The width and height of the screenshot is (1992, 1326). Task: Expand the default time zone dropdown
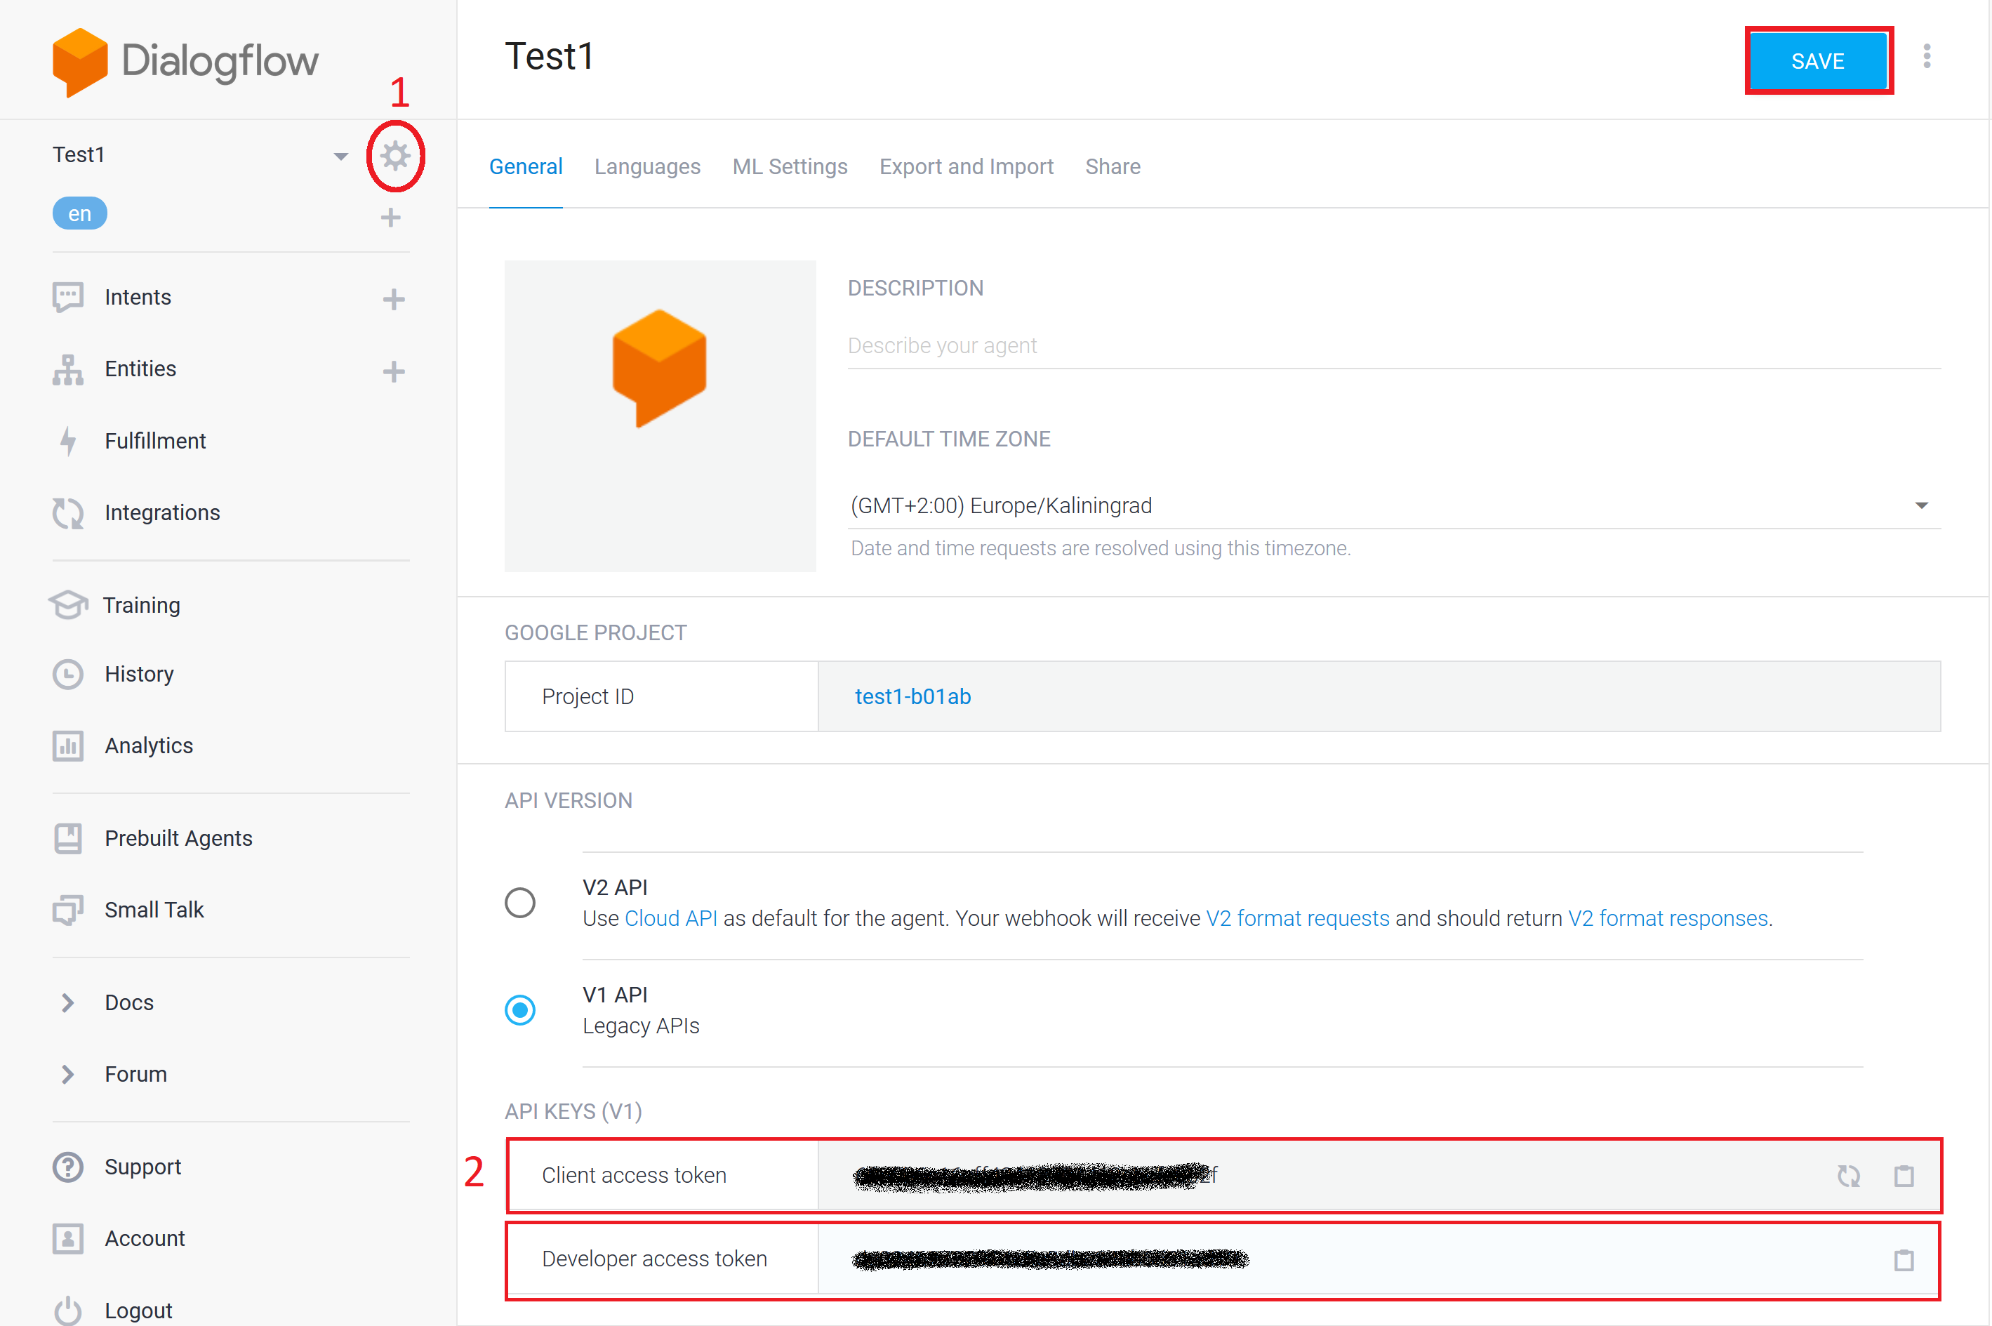pyautogui.click(x=1921, y=505)
